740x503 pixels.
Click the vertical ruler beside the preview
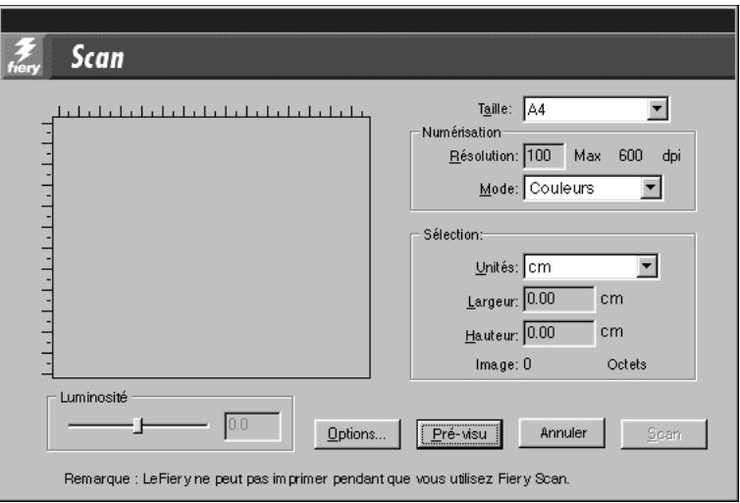pos(47,249)
